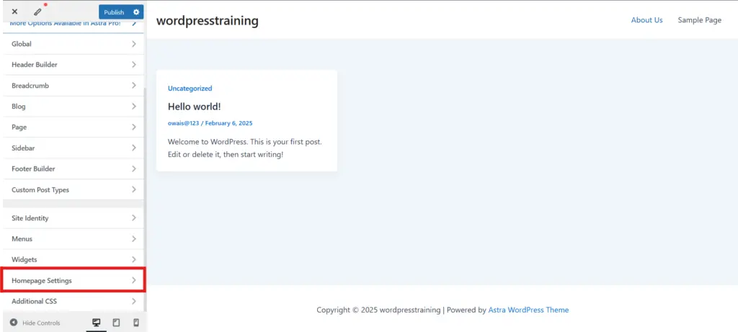This screenshot has width=738, height=332.
Task: Open the Homepage Settings panel
Action: [x=74, y=280]
